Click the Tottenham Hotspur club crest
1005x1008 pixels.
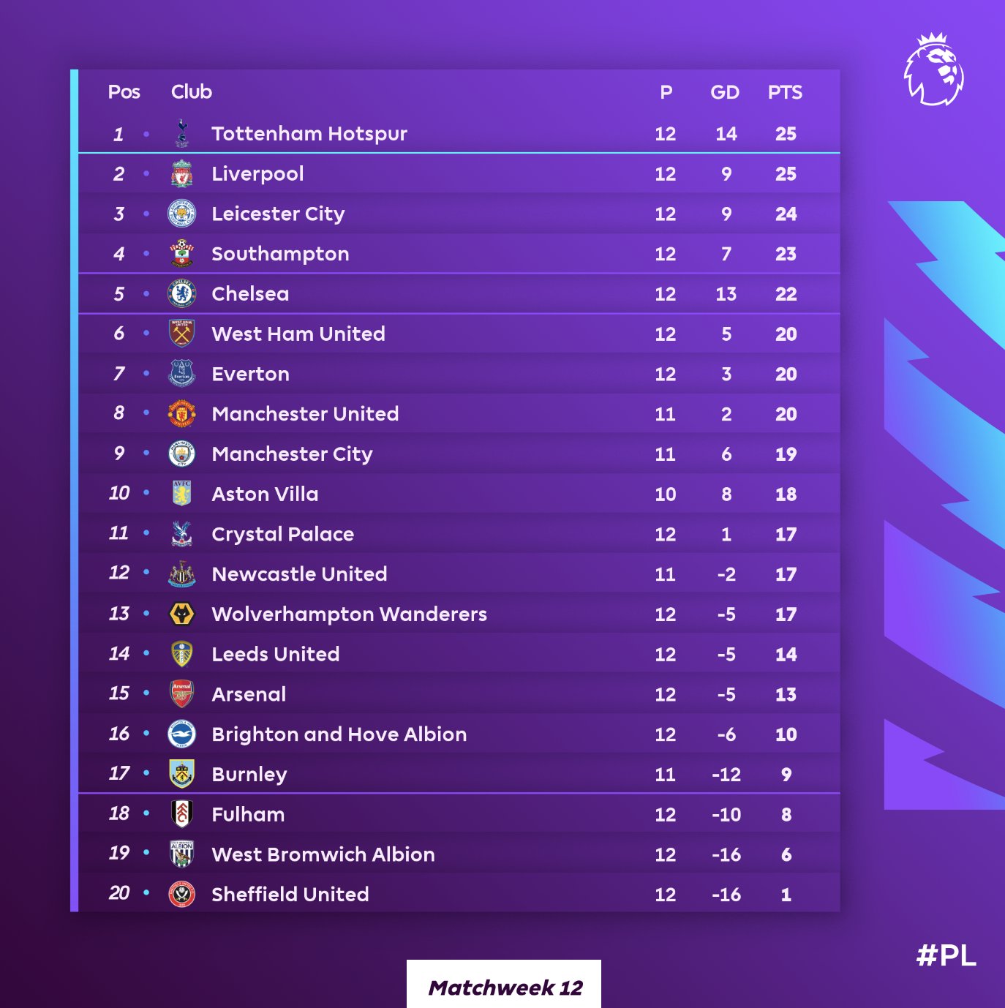pyautogui.click(x=181, y=134)
